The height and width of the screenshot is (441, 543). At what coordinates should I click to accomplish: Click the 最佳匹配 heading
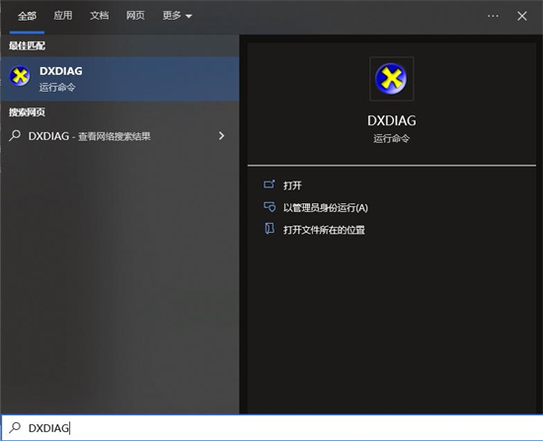click(x=27, y=45)
